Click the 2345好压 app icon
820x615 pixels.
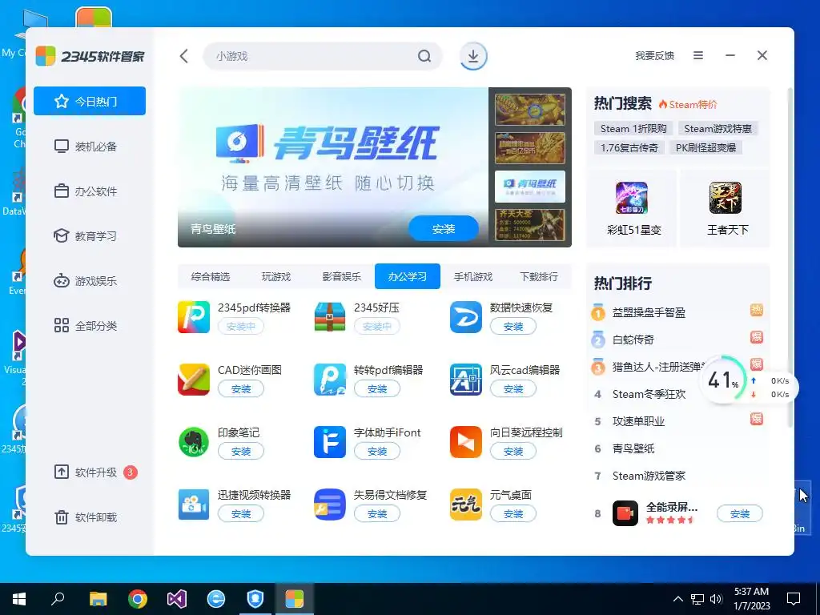[329, 317]
